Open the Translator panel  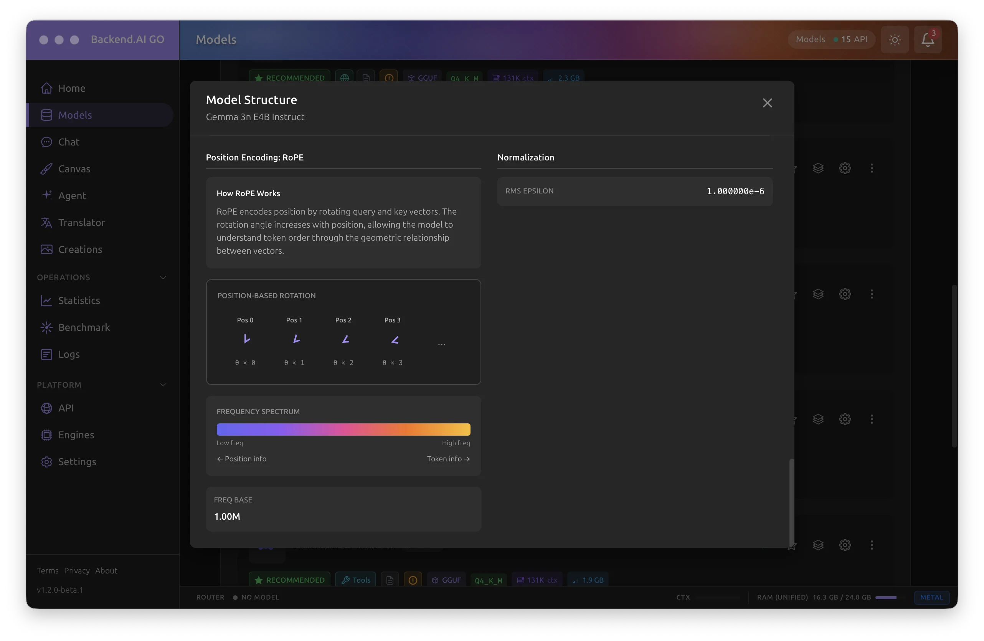click(x=81, y=223)
